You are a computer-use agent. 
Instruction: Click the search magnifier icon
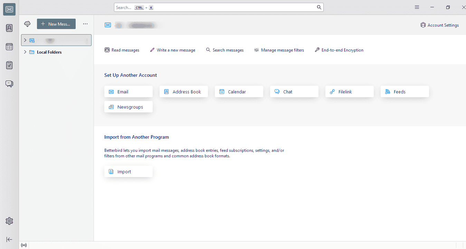click(x=319, y=7)
